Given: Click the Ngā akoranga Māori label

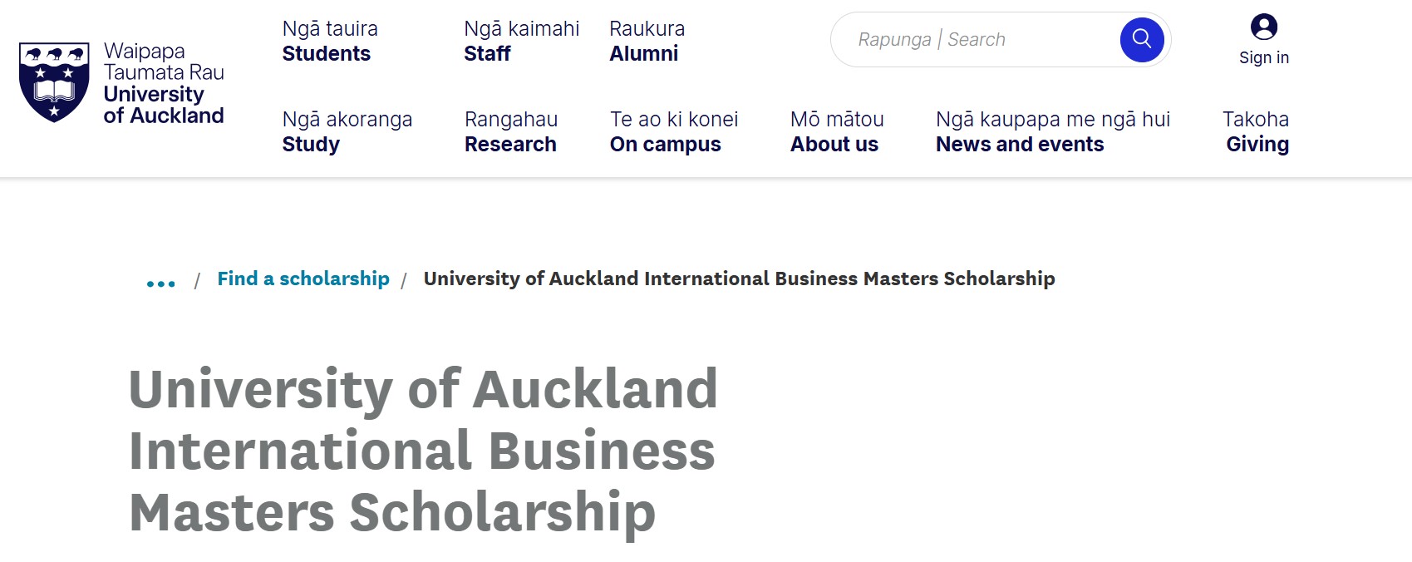Looking at the screenshot, I should pyautogui.click(x=347, y=119).
